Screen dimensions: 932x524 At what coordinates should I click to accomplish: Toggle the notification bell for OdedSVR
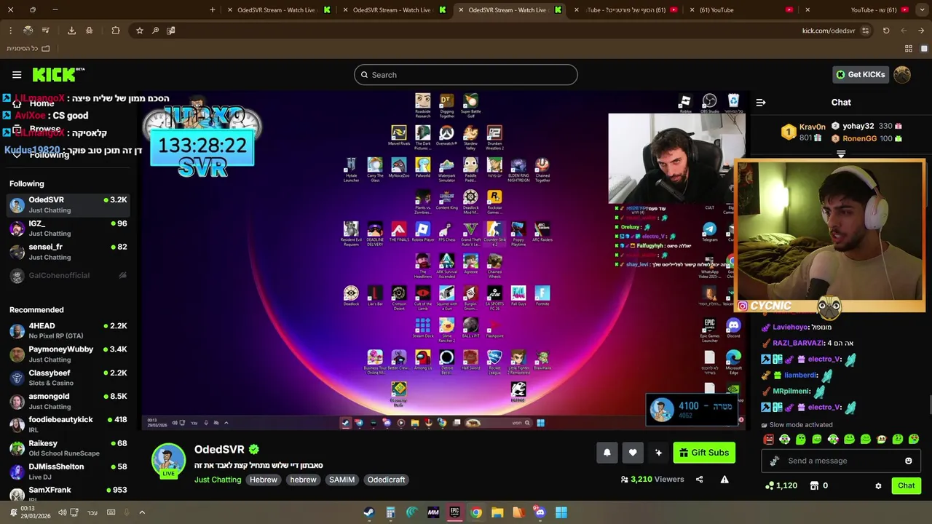click(x=607, y=453)
